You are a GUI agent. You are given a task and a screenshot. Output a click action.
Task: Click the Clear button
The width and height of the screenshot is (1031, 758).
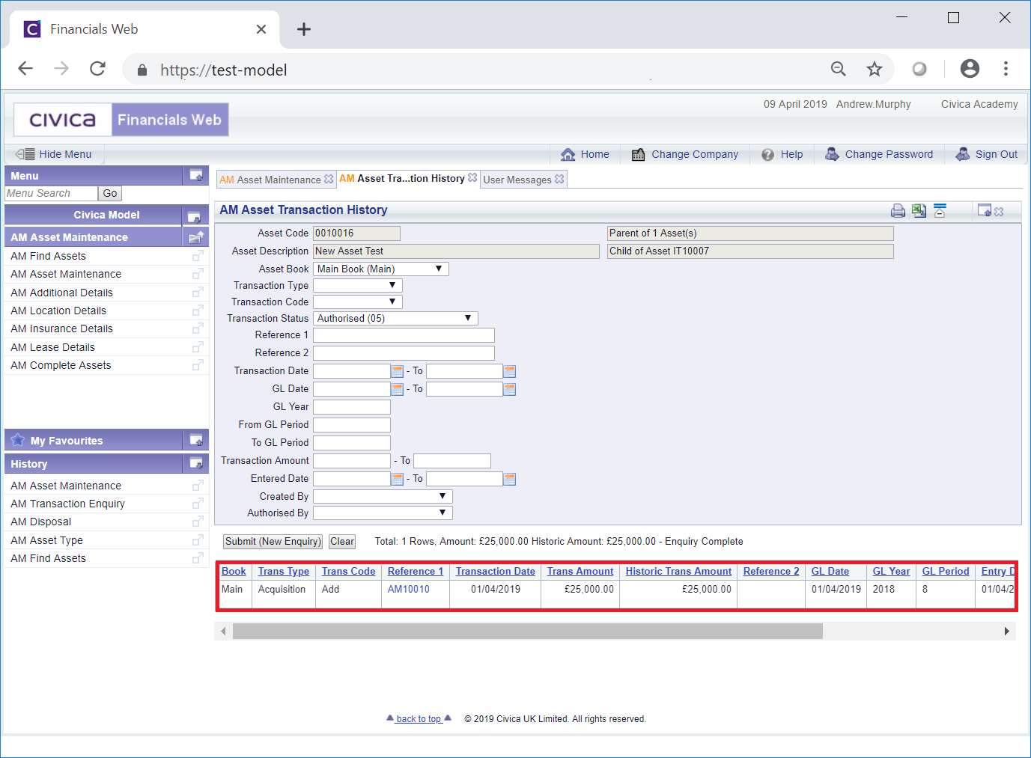[x=342, y=541]
